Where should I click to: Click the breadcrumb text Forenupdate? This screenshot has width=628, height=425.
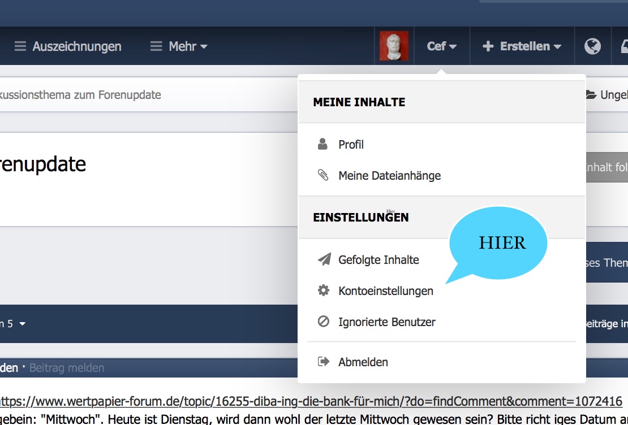click(x=130, y=95)
